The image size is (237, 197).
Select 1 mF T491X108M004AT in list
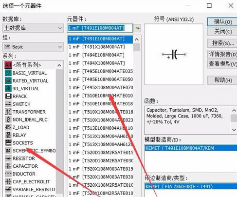(100, 47)
